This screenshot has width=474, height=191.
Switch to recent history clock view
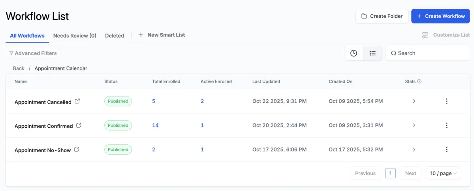(354, 53)
